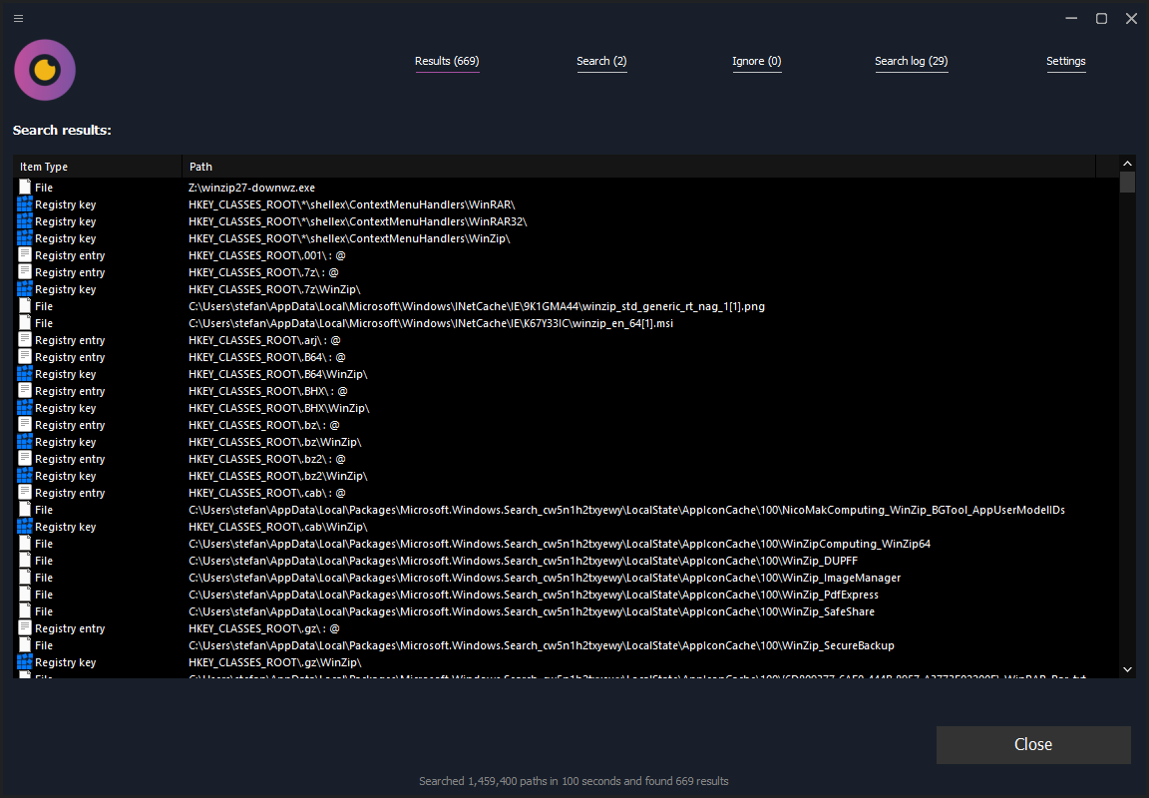Click registry key icon for .bz\WinZip\ row

(x=25, y=442)
